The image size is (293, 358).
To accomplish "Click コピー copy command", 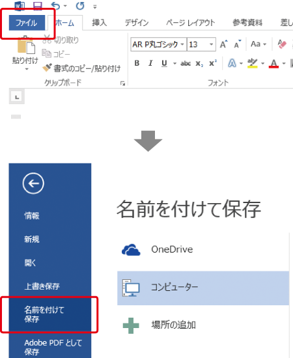I will [x=56, y=54].
